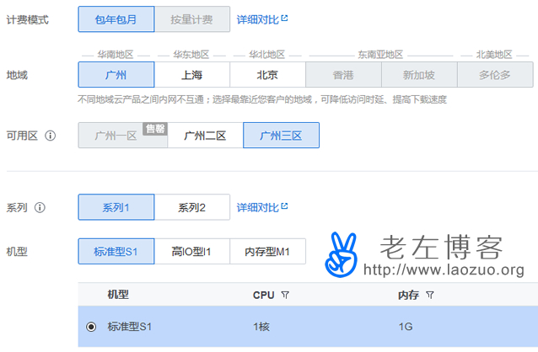
Task: Pick availability zone 广州三区
Action: (x=281, y=136)
